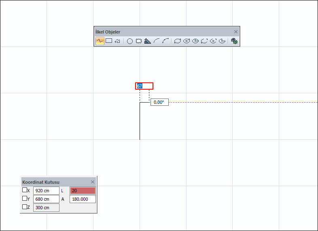Select the ellipse from center tool
This screenshot has width=318, height=231.
click(187, 41)
